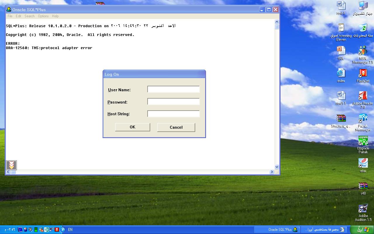
Task: Open the Structural_q archive on desktop
Action: tap(341, 118)
